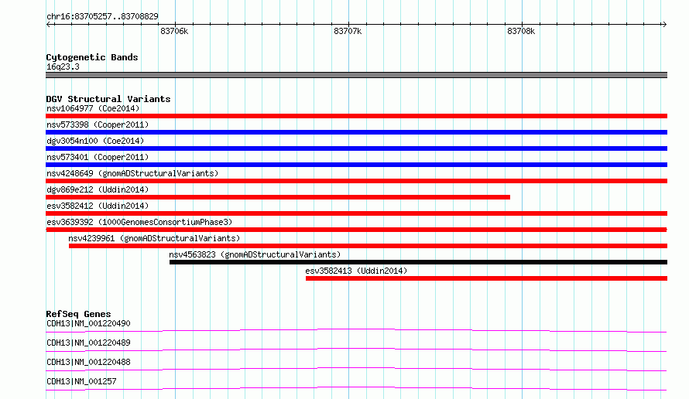This screenshot has width=689, height=399.
Task: Click magenta line of CDH13|NM_001220490 transcript
Action: tap(356, 330)
